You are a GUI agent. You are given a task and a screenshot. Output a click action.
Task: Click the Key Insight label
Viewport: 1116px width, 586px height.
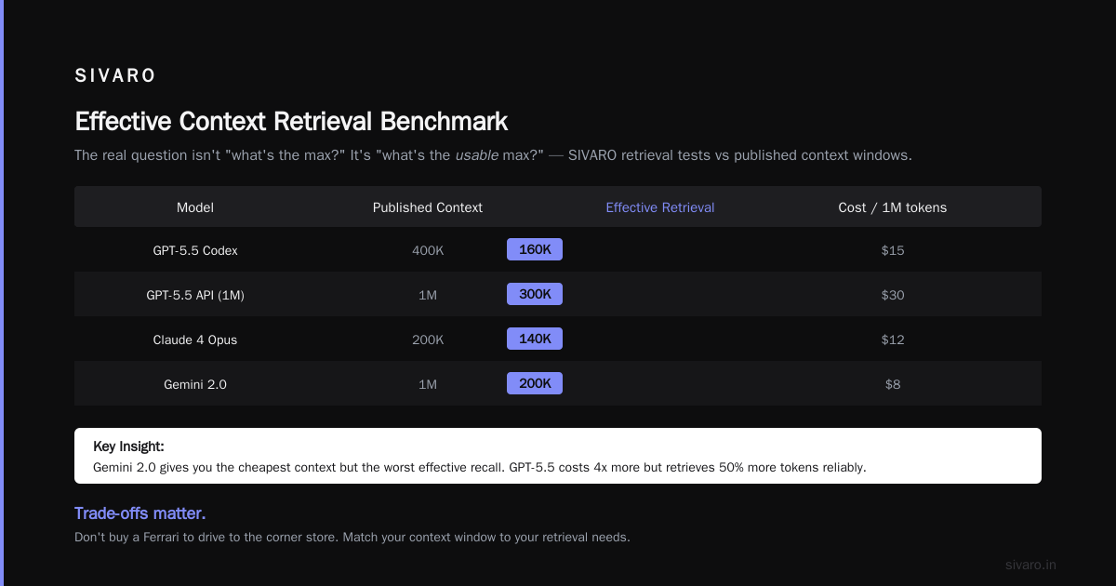pyautogui.click(x=128, y=446)
